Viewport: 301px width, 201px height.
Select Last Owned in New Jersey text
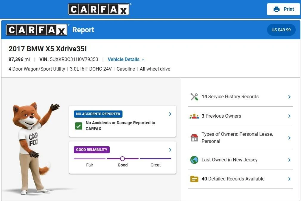[229, 160]
